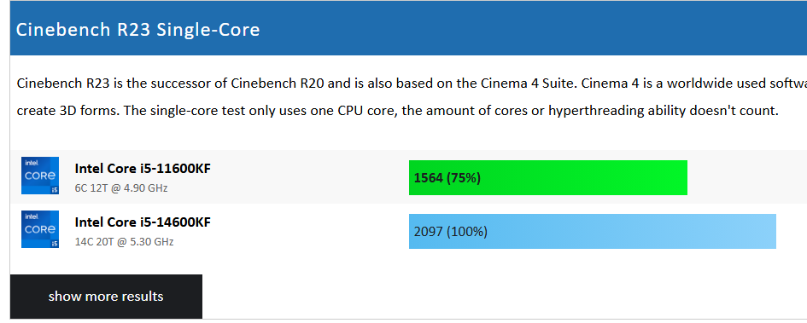Click the 1564 (75%) score label
This screenshot has width=807, height=323.
click(x=447, y=177)
